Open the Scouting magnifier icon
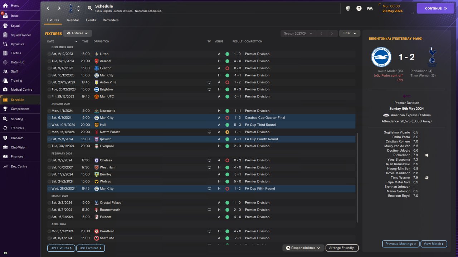The image size is (458, 257). [x=5, y=119]
